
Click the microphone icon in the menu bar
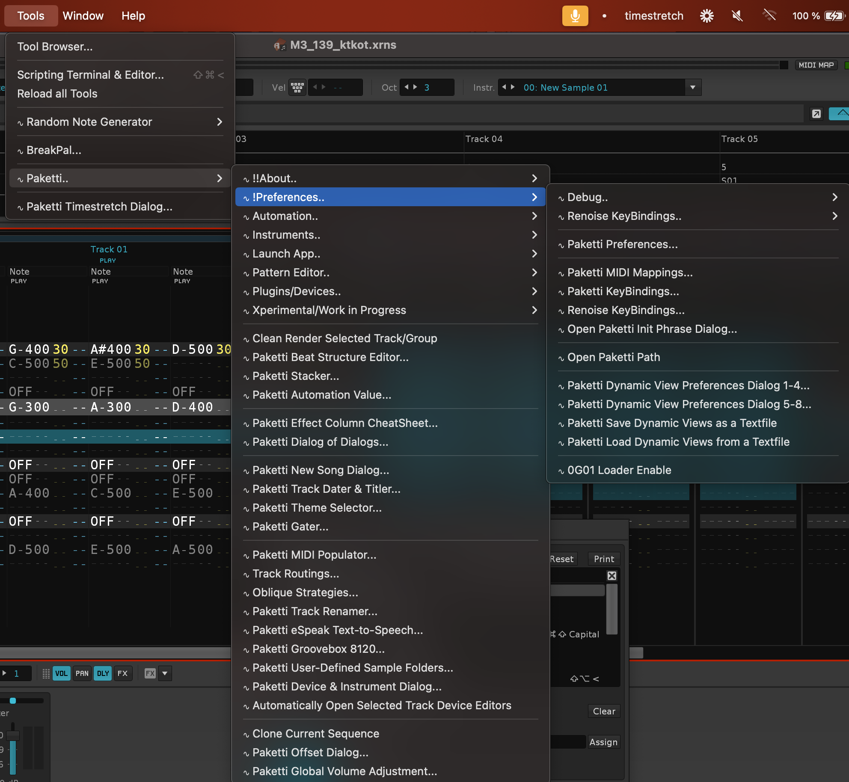[575, 16]
